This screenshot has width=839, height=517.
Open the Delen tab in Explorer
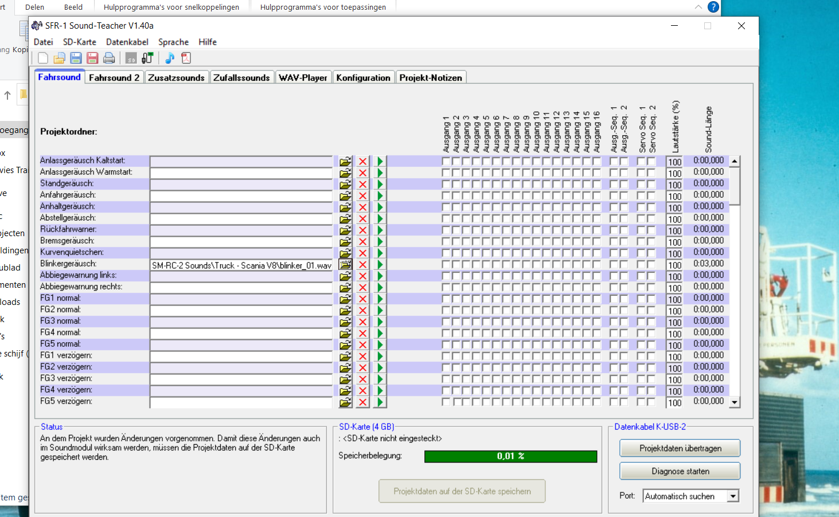click(34, 7)
